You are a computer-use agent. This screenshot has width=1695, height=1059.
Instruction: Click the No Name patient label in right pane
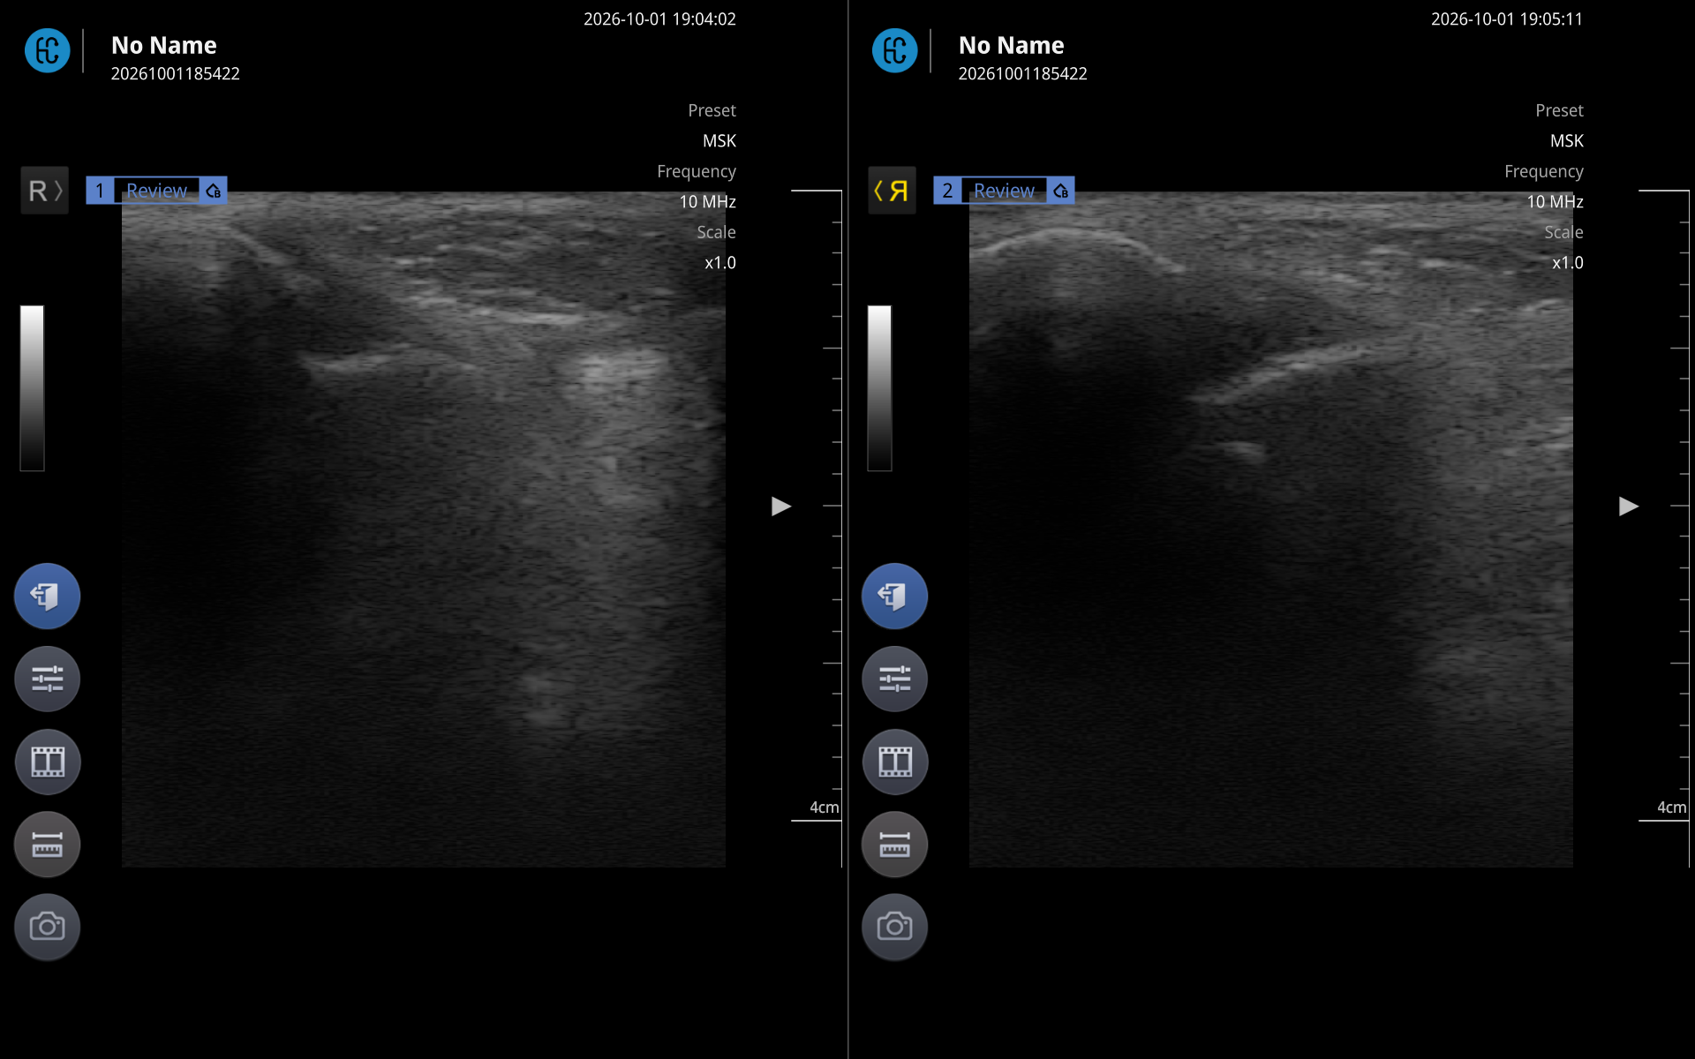(1012, 45)
